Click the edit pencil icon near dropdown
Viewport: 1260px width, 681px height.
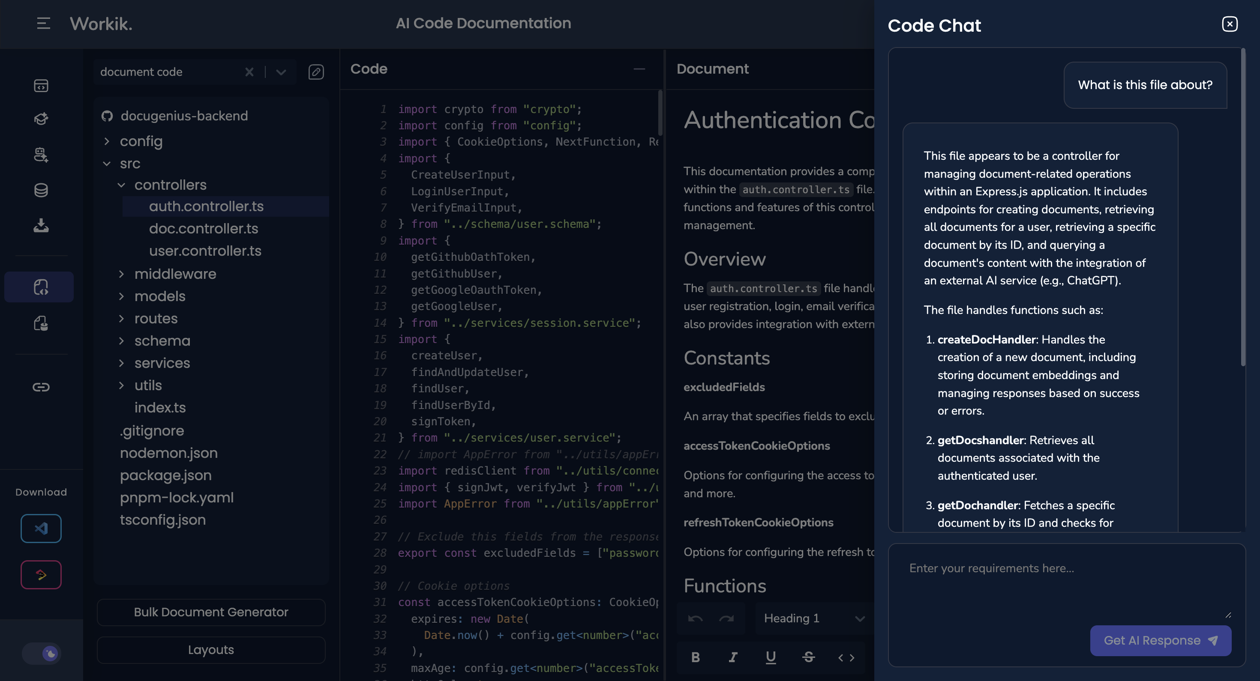pos(316,72)
